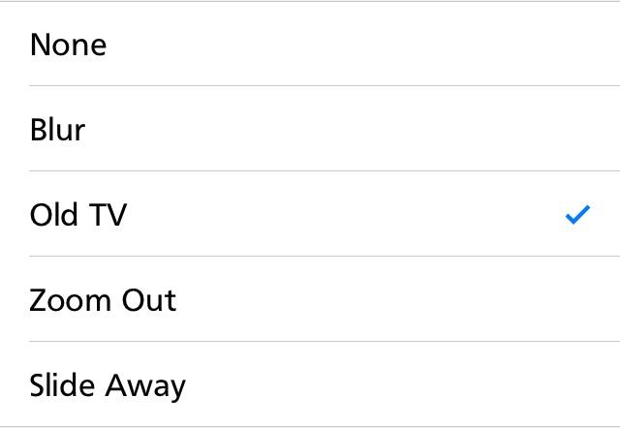Click the Slide Away label text
The image size is (620, 428).
[108, 385]
